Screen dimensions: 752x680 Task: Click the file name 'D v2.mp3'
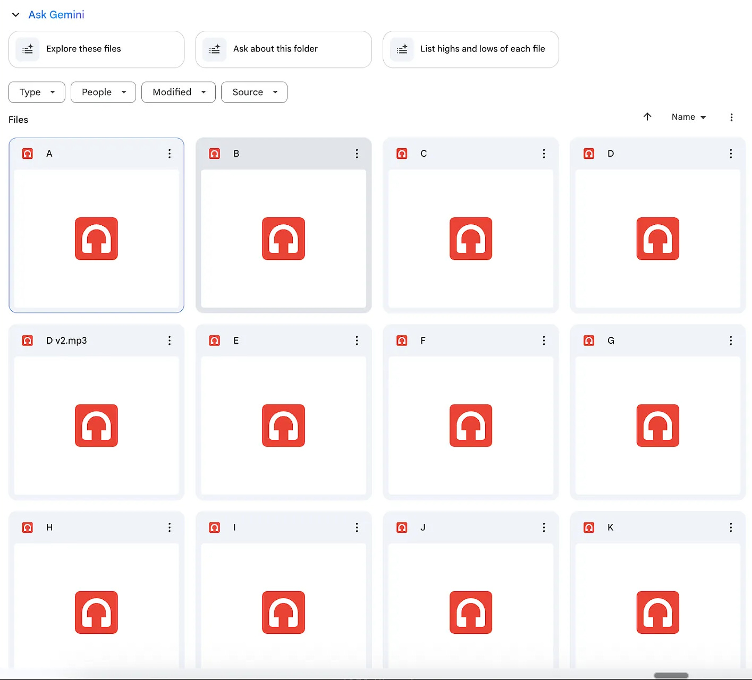point(66,341)
